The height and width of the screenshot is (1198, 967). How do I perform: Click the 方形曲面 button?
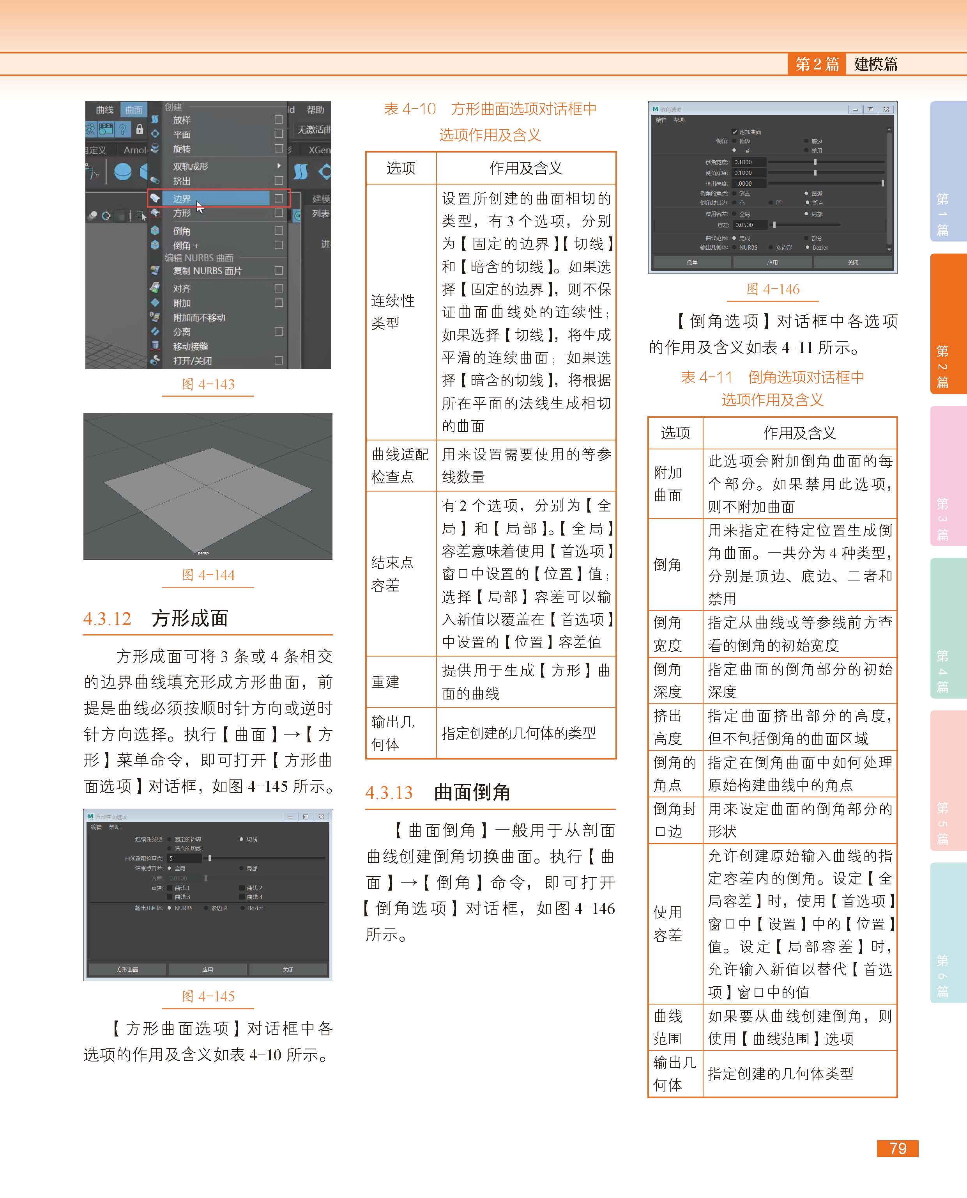[127, 969]
